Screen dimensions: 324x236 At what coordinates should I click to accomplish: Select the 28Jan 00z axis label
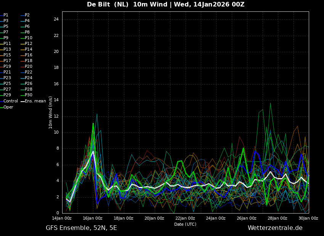pos(277,218)
